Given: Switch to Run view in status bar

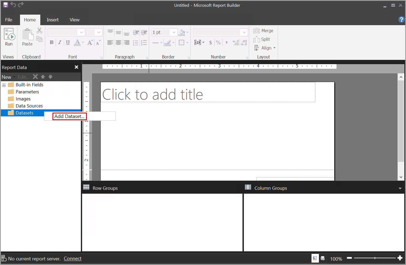Looking at the screenshot, I should 322,258.
